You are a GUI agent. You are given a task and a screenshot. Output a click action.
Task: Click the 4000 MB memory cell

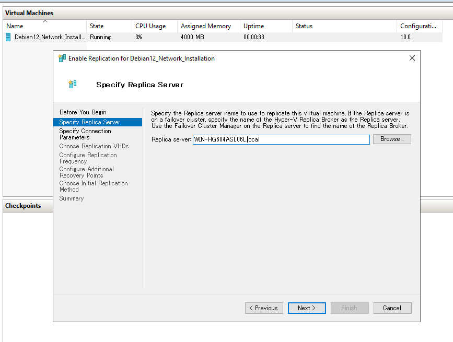192,37
